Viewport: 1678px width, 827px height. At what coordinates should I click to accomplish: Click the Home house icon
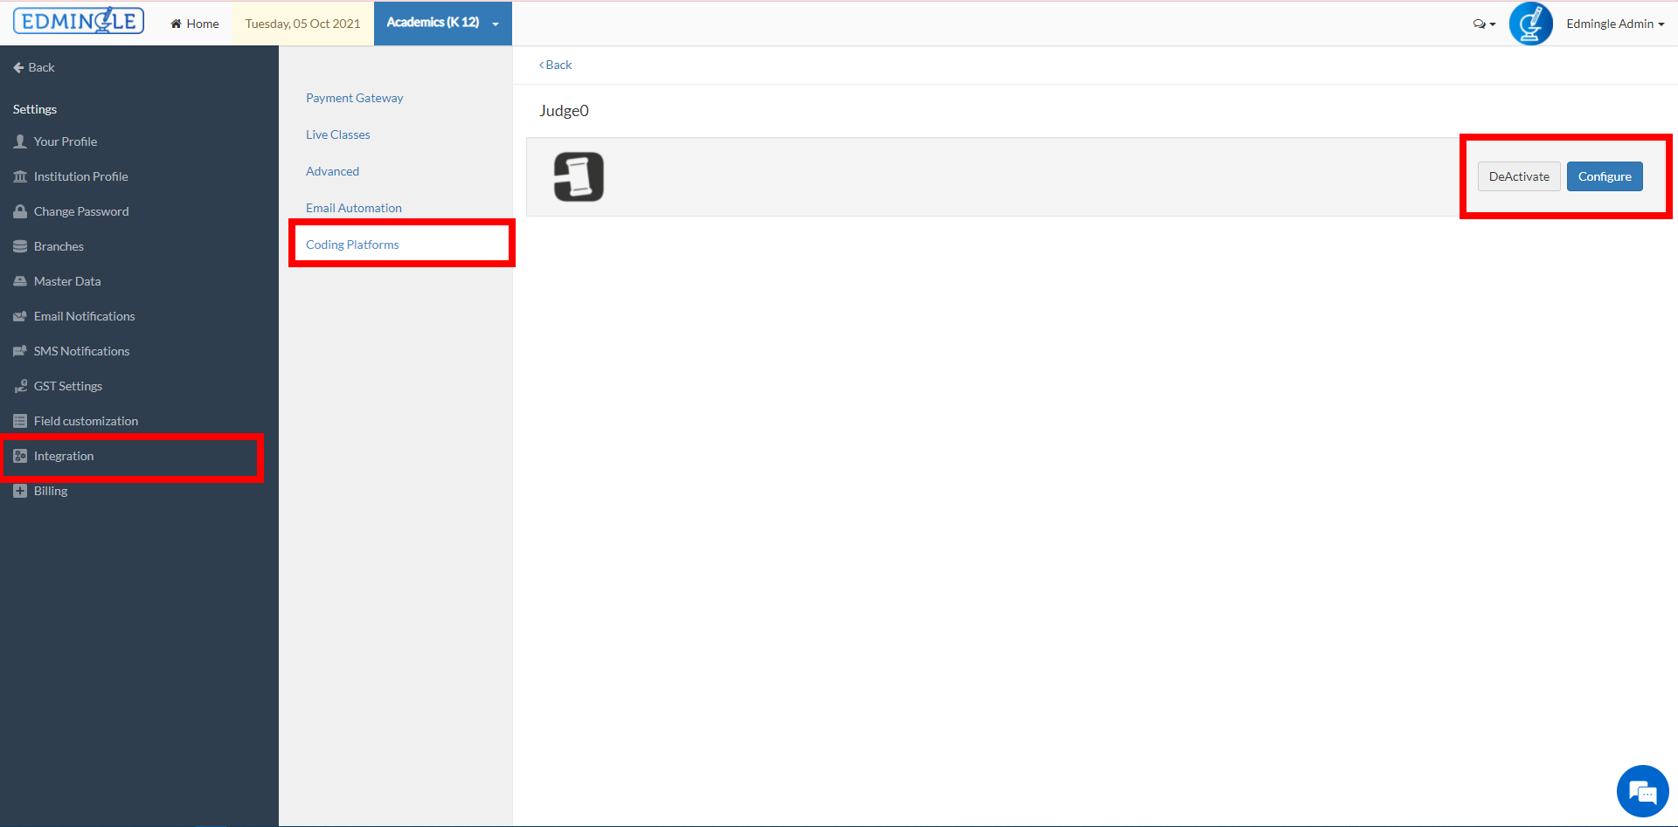click(x=176, y=24)
